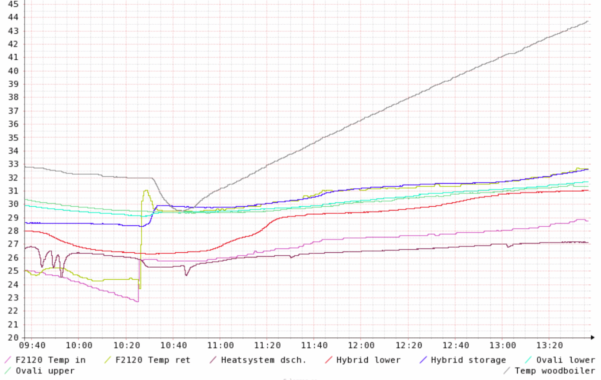Click the 45 value on the y-axis
The image size is (601, 380).
(13, 4)
